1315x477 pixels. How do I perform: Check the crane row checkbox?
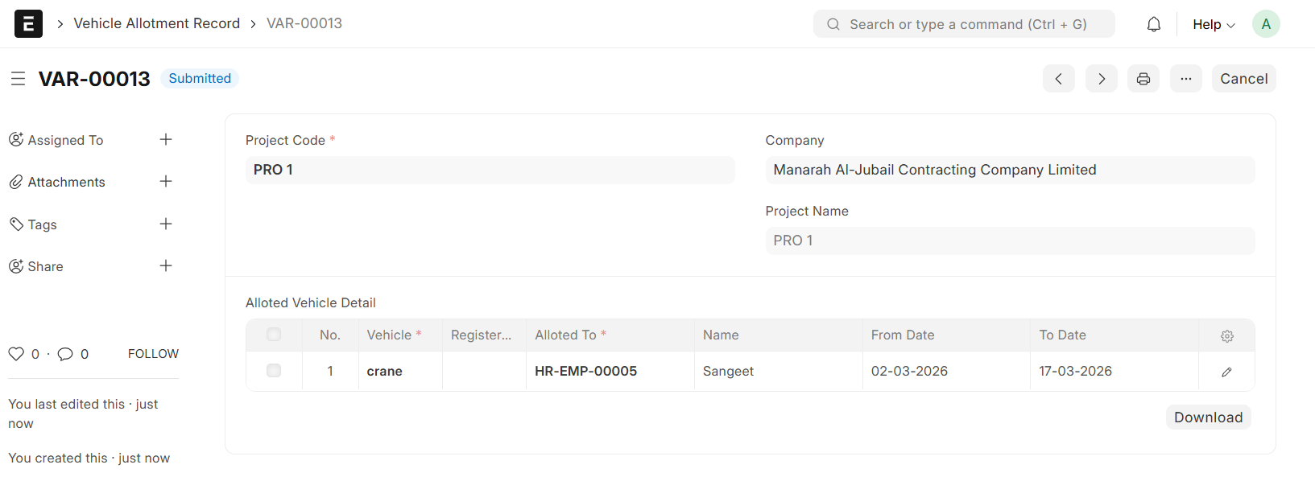point(274,371)
